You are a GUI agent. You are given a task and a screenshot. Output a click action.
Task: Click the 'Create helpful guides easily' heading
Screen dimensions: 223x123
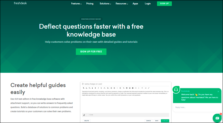(38, 88)
